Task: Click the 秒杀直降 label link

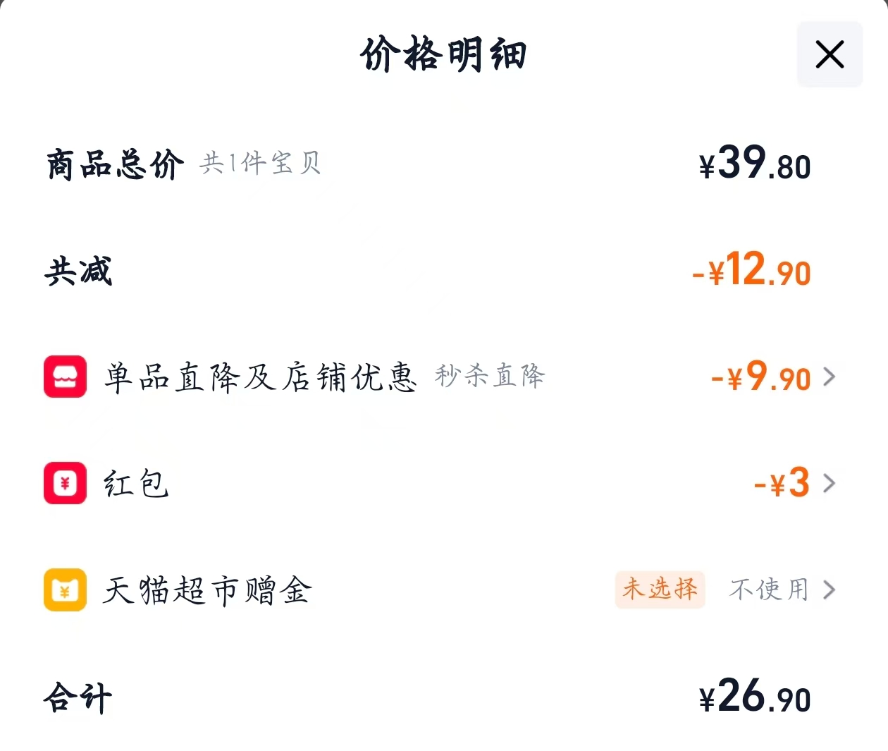Action: click(491, 377)
